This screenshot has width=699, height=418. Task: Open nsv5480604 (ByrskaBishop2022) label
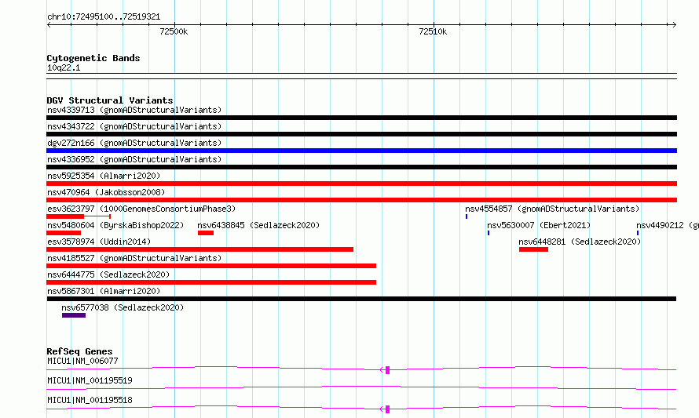115,225
